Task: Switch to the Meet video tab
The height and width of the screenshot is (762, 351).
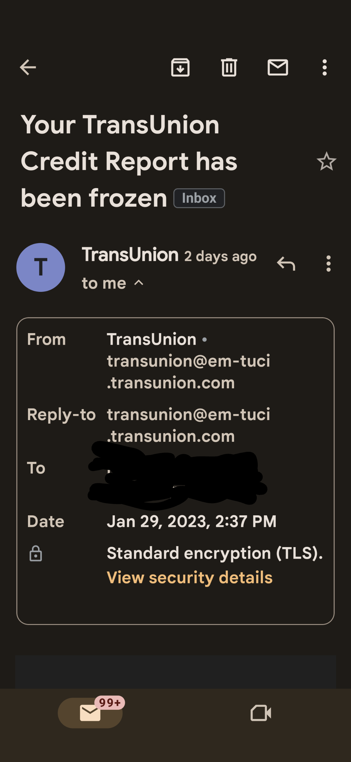Action: click(x=261, y=713)
